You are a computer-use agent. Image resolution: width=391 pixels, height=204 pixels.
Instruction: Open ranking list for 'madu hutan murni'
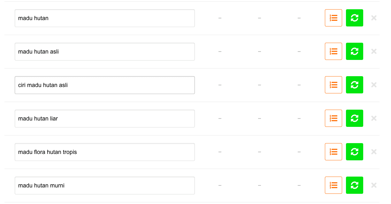(x=333, y=185)
